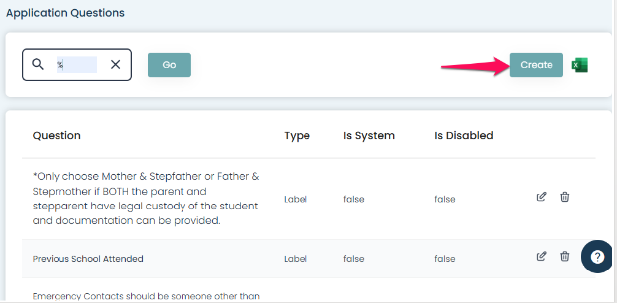Click Label type cell for Previous School Attended
The width and height of the screenshot is (617, 303).
point(295,259)
